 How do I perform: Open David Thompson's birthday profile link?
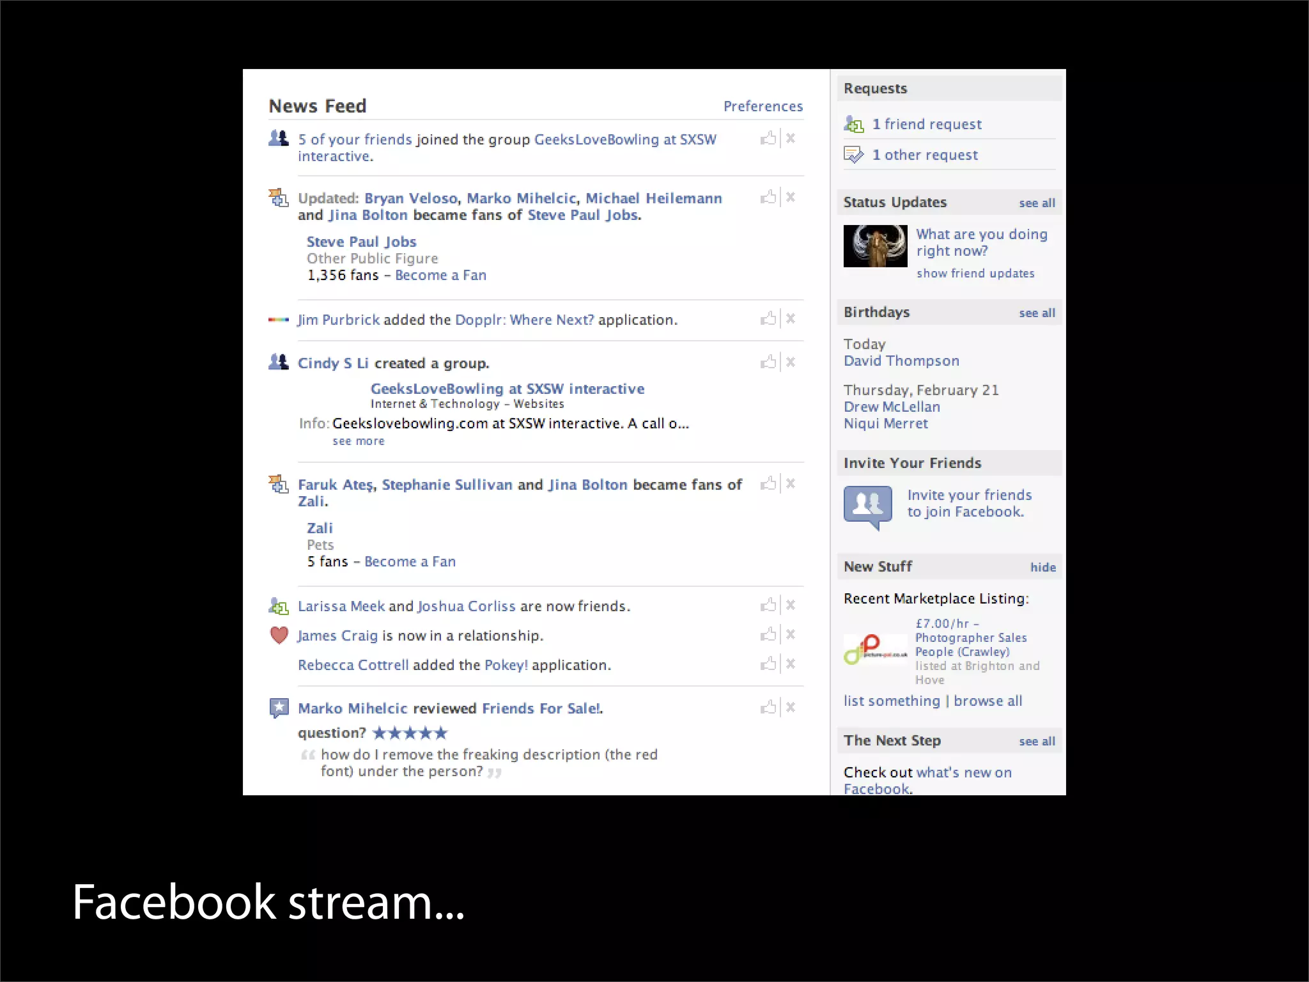click(901, 361)
